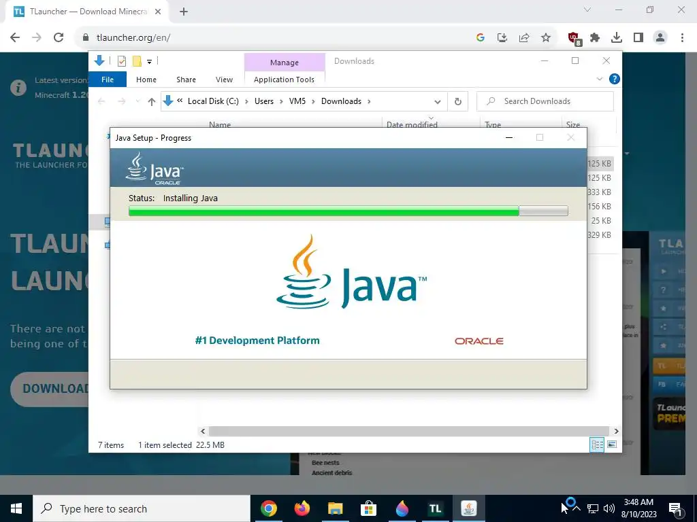Click the Manage contextual tab
This screenshot has height=522, width=697.
(x=285, y=63)
